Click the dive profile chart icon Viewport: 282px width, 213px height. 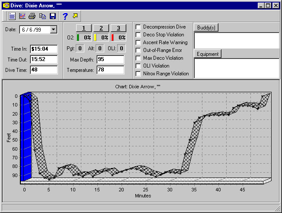coord(22,16)
